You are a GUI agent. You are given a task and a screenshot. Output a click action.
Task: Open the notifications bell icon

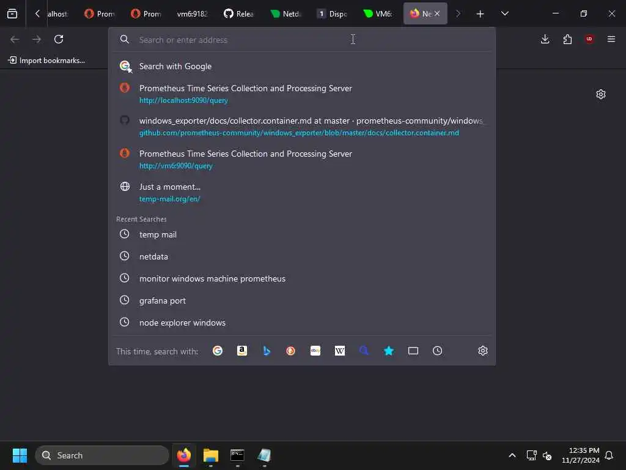[x=609, y=455]
